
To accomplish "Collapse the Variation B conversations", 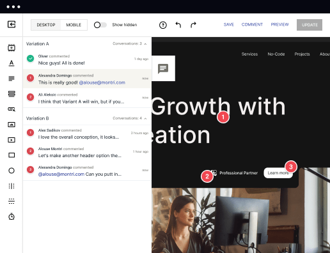I will click(145, 118).
